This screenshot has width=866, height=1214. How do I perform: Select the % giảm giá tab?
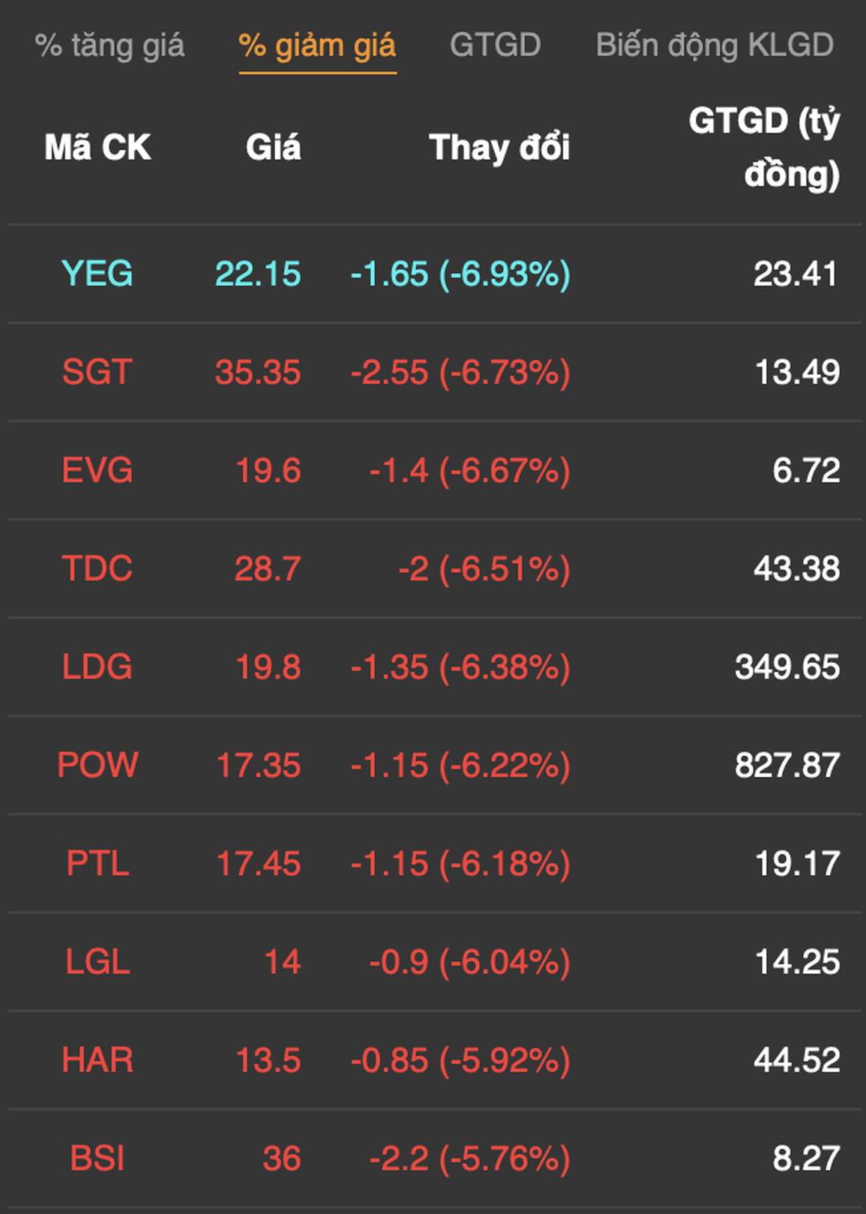(317, 46)
